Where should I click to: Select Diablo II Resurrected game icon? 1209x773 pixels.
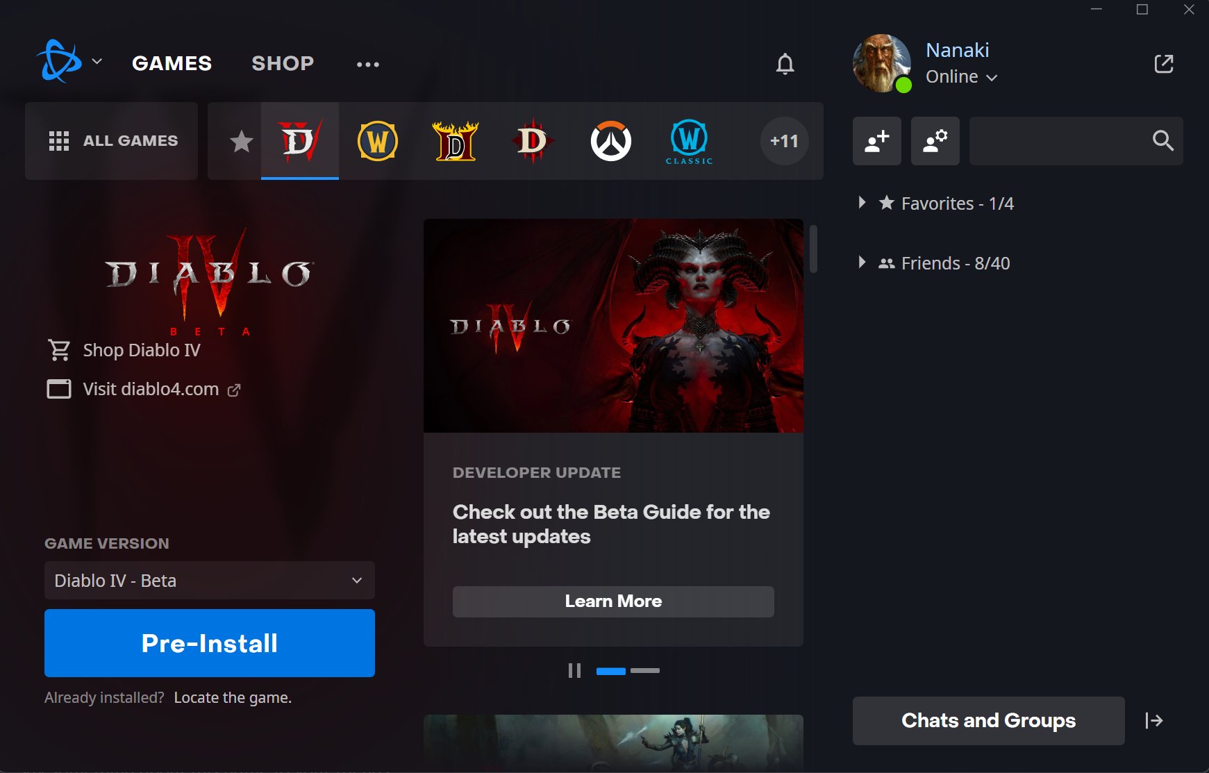coord(456,141)
